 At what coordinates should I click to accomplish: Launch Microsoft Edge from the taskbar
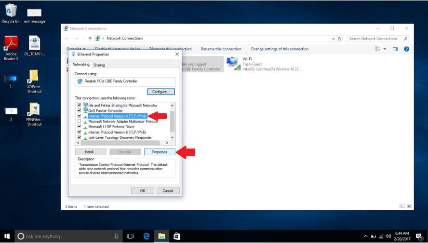147,236
